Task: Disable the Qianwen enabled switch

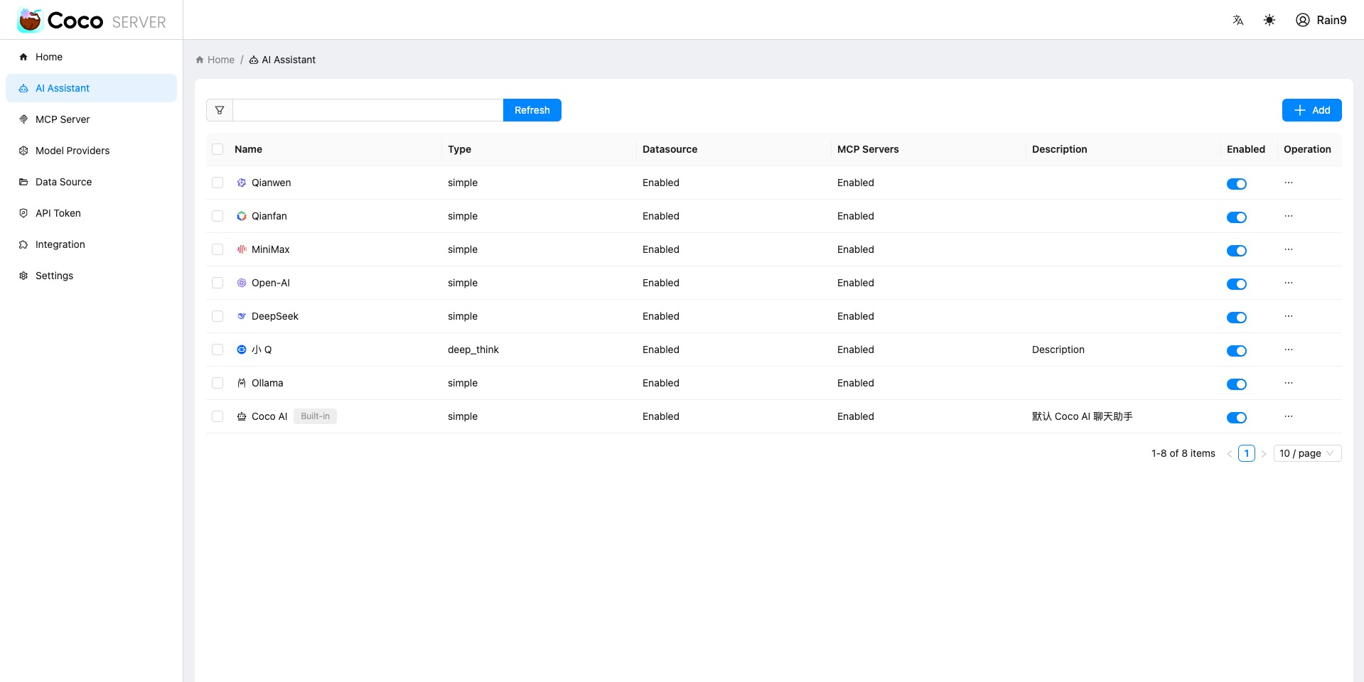Action: point(1237,184)
